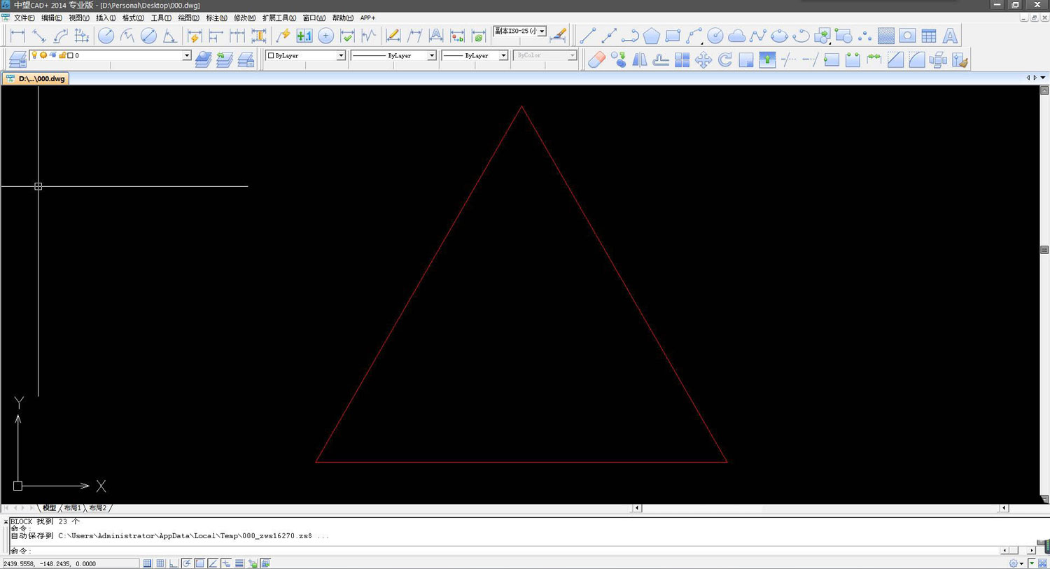
Task: Open the 标注(N) menu
Action: pyautogui.click(x=216, y=17)
